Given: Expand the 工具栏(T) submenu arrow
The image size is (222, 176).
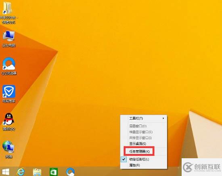Looking at the screenshot, I should (163, 118).
